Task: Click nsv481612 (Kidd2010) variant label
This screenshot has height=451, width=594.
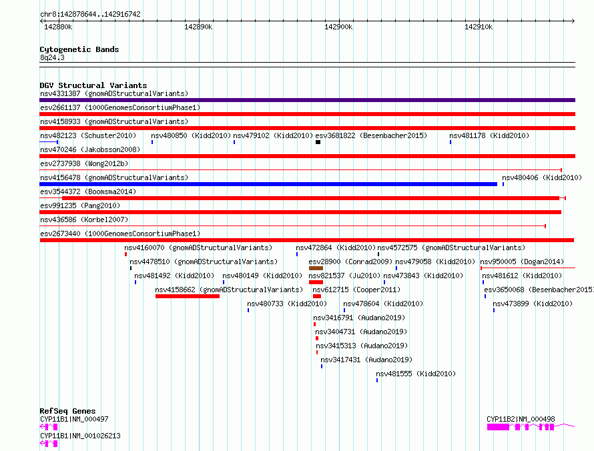Action: [522, 276]
